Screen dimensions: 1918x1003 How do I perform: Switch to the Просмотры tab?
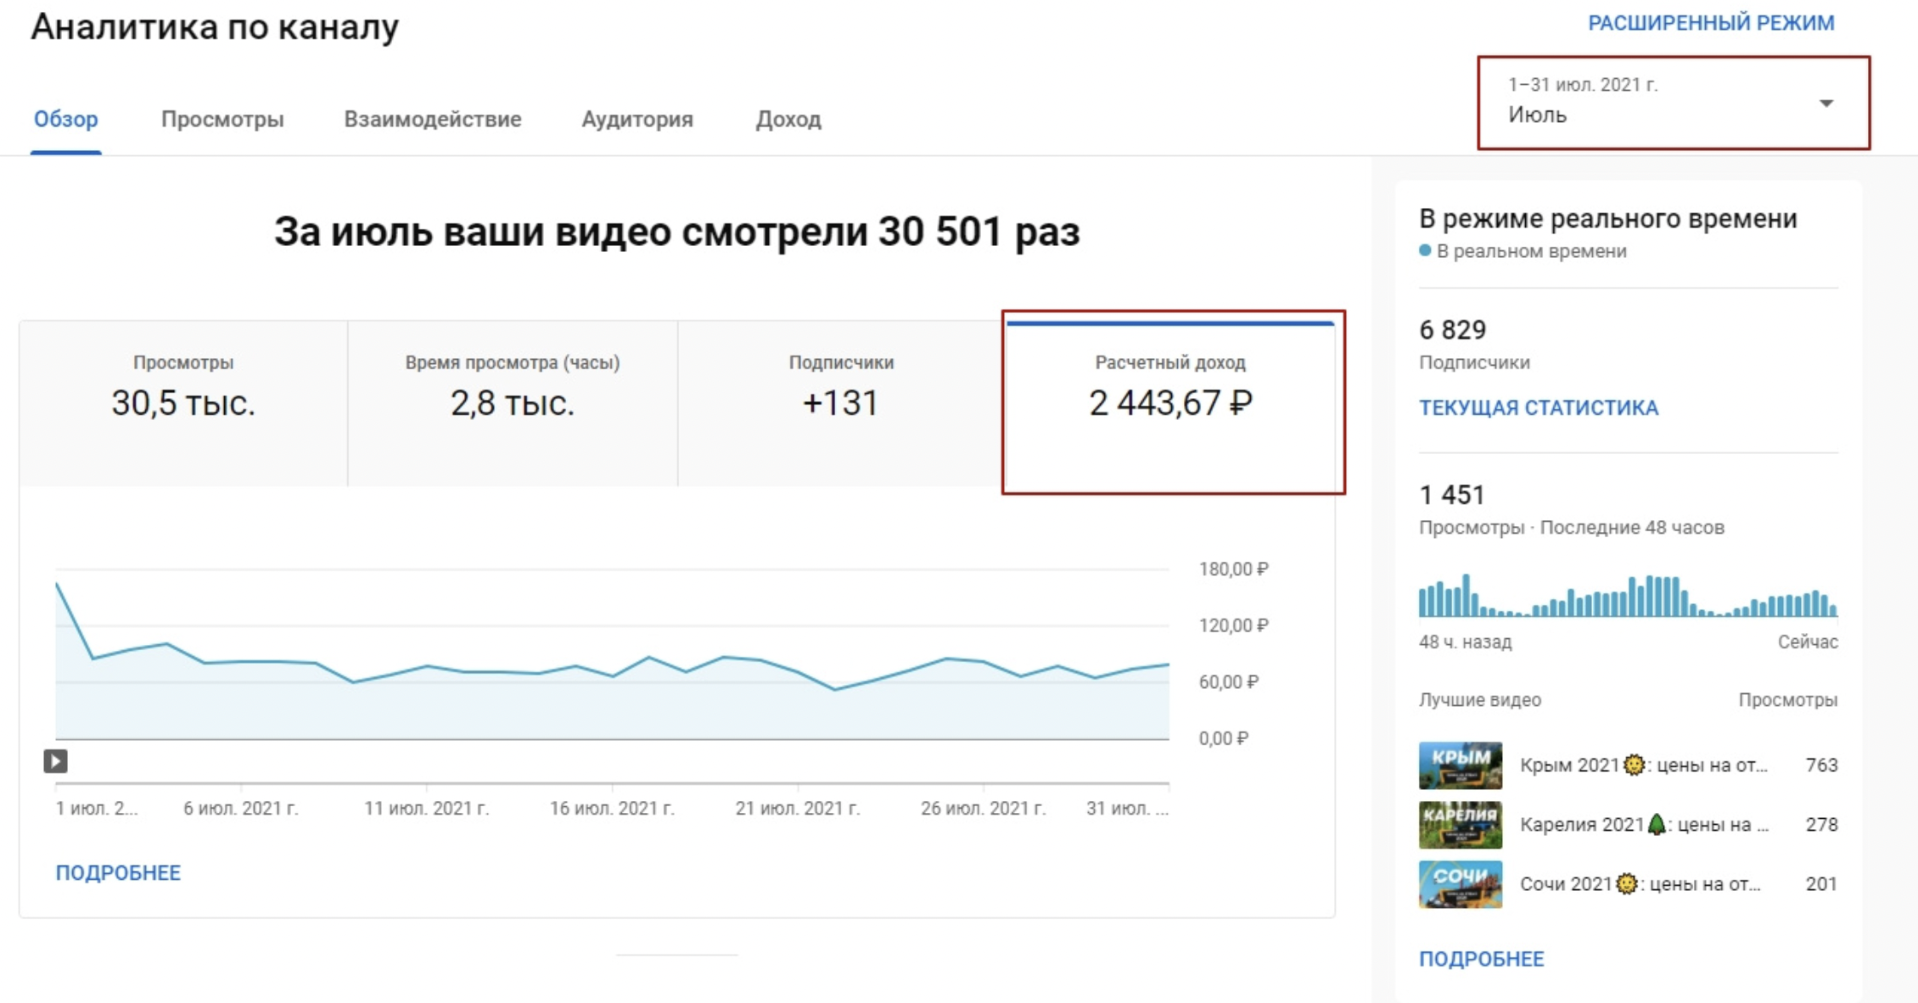222,119
